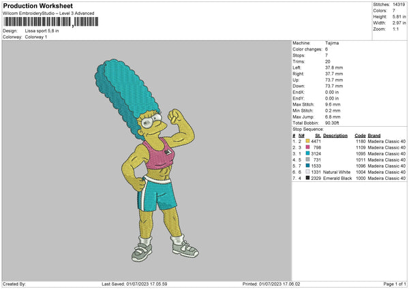Click stitch count '731' in stop row 4
The width and height of the screenshot is (409, 289).
pyautogui.click(x=317, y=159)
